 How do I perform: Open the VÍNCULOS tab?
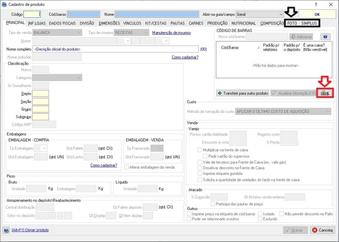[x=132, y=23]
